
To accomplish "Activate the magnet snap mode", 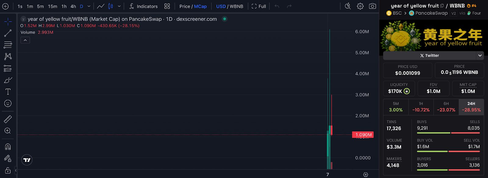I will point(8,147).
